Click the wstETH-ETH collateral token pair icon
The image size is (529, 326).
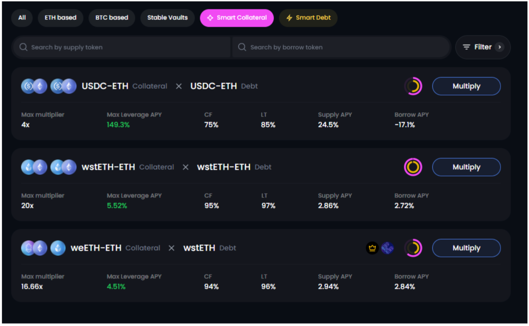[x=34, y=167]
